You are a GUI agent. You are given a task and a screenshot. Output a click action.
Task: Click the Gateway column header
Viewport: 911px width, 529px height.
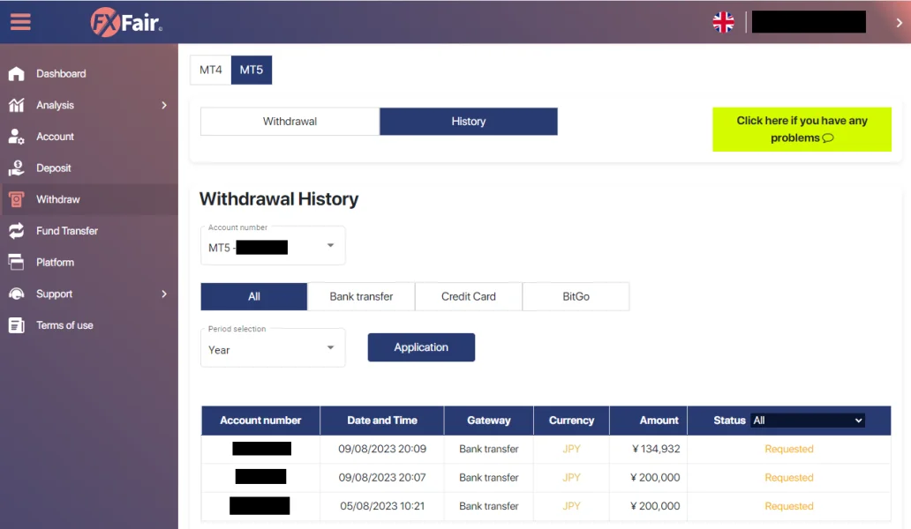coord(489,421)
